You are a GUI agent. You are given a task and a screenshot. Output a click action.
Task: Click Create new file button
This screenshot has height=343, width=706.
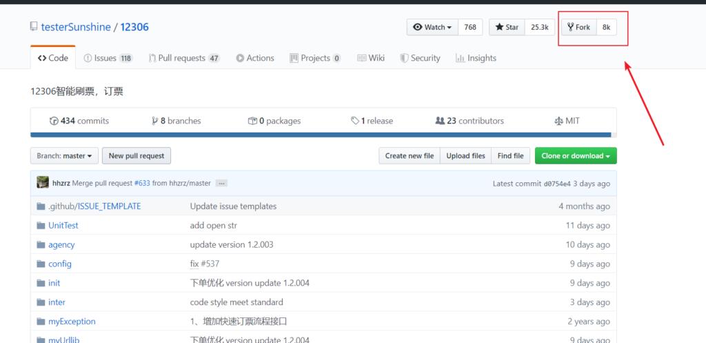pos(410,156)
